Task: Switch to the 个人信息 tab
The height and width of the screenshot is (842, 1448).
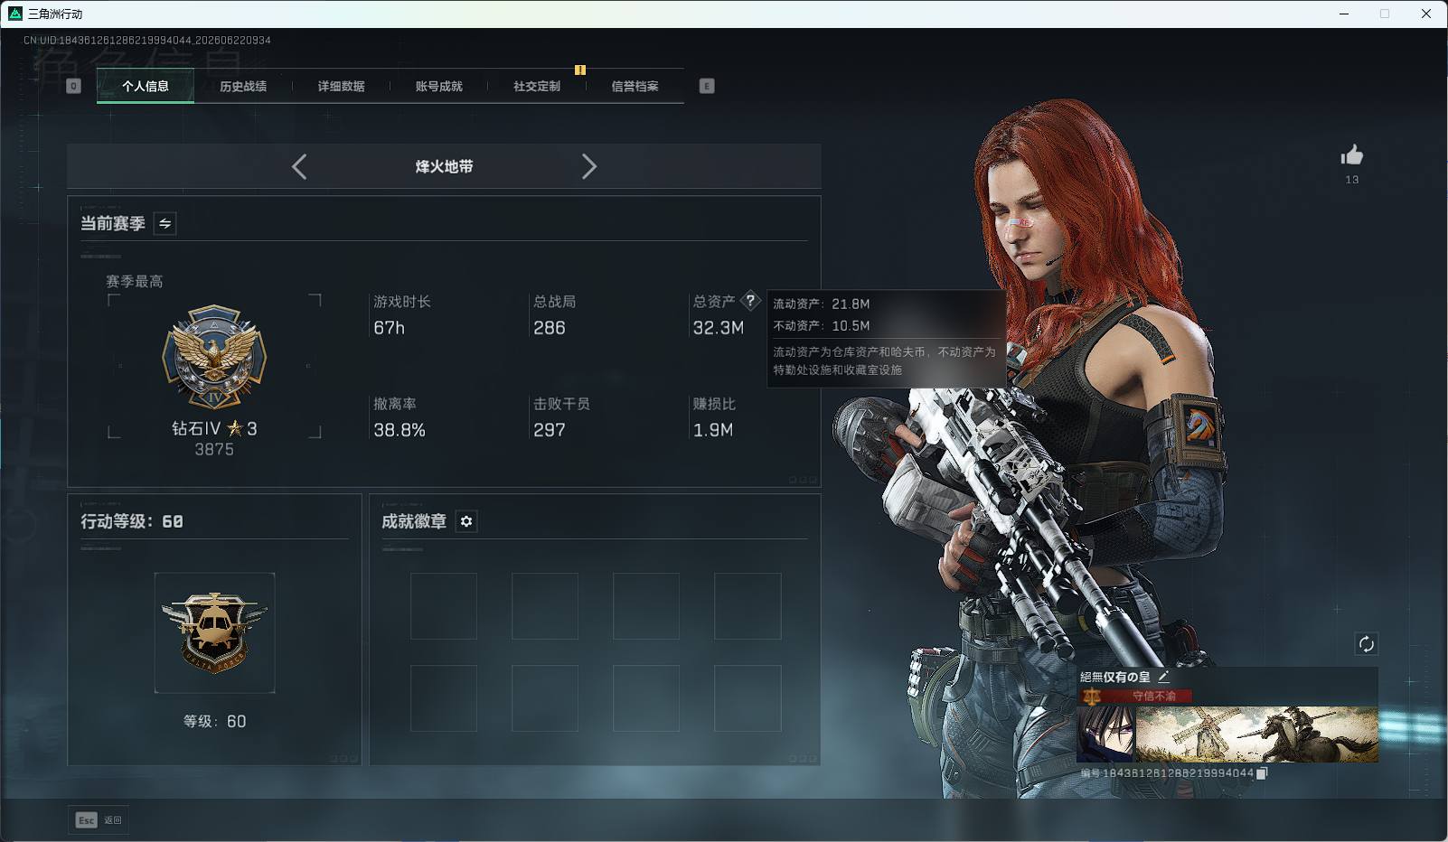Action: pos(146,86)
